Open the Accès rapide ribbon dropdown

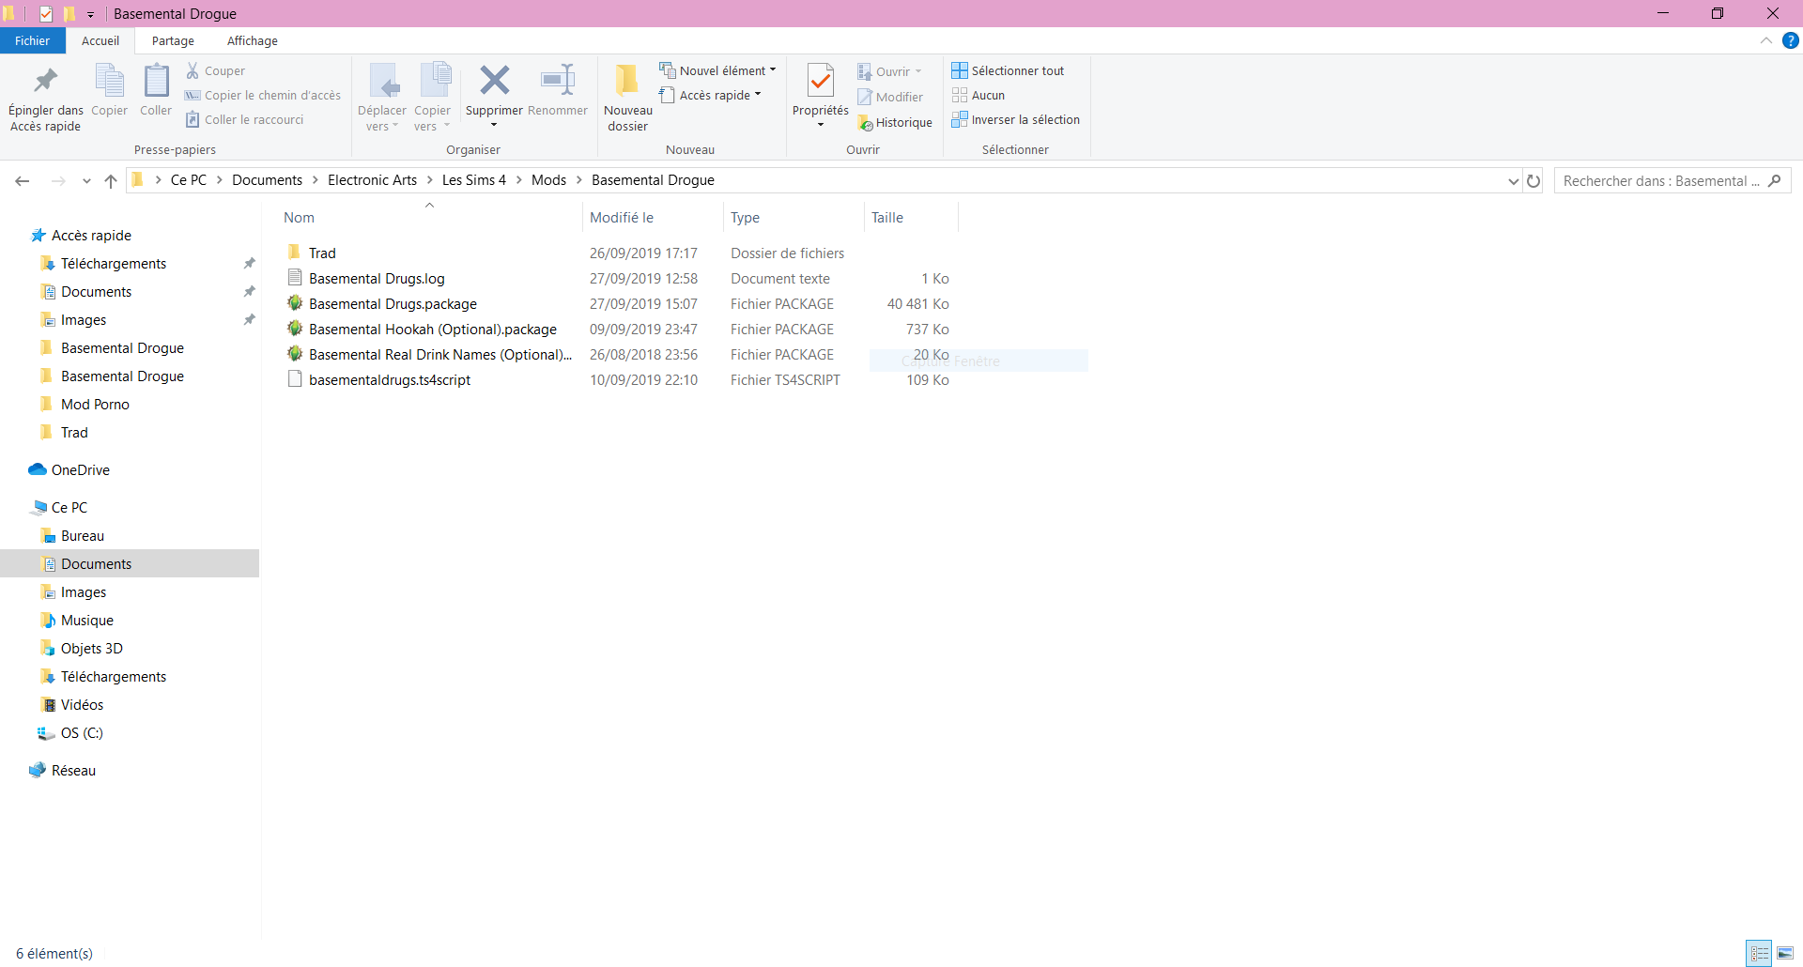[x=710, y=95]
